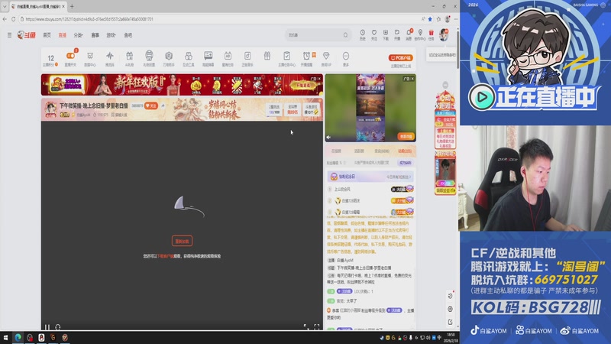611x344 pixels.
Task: Open the floating target settings icon
Action: [450, 309]
